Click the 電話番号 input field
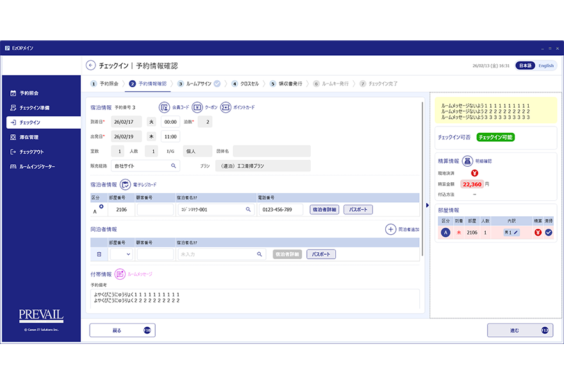This screenshot has width=564, height=385. point(279,209)
